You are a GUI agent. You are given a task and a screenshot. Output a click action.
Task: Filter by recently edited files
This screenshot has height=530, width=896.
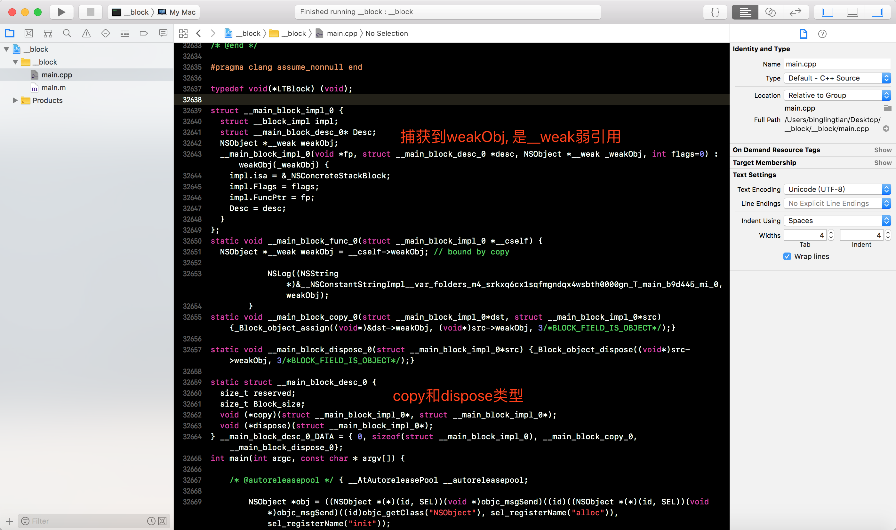coord(151,521)
